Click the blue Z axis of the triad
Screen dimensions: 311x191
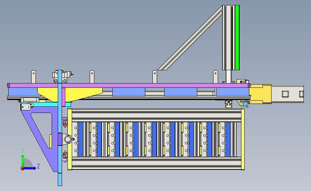click(30, 168)
